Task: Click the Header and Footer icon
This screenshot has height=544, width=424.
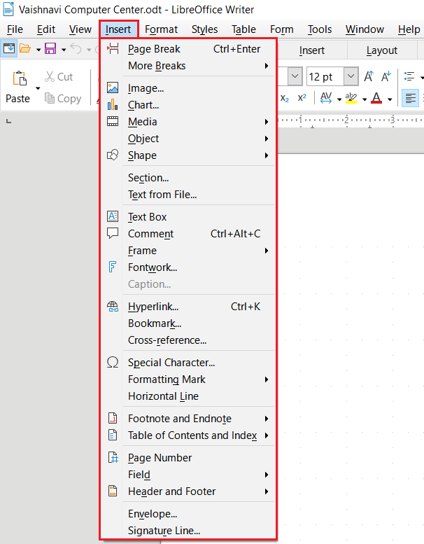Action: pos(113,491)
